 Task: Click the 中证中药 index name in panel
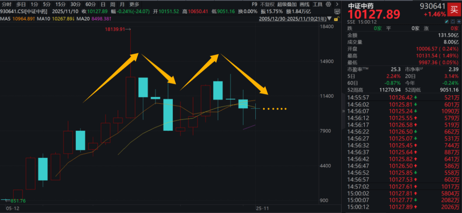coord(361,6)
